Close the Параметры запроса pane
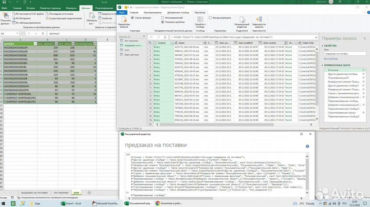The width and height of the screenshot is (370, 207). coord(364,38)
